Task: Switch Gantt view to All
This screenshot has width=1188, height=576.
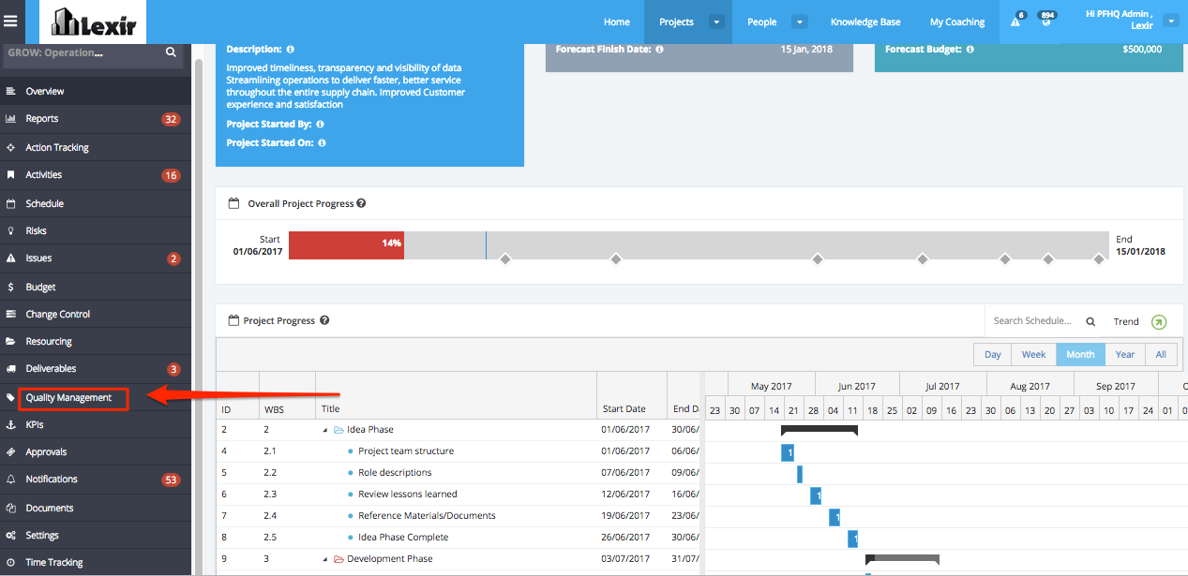Action: (1161, 354)
